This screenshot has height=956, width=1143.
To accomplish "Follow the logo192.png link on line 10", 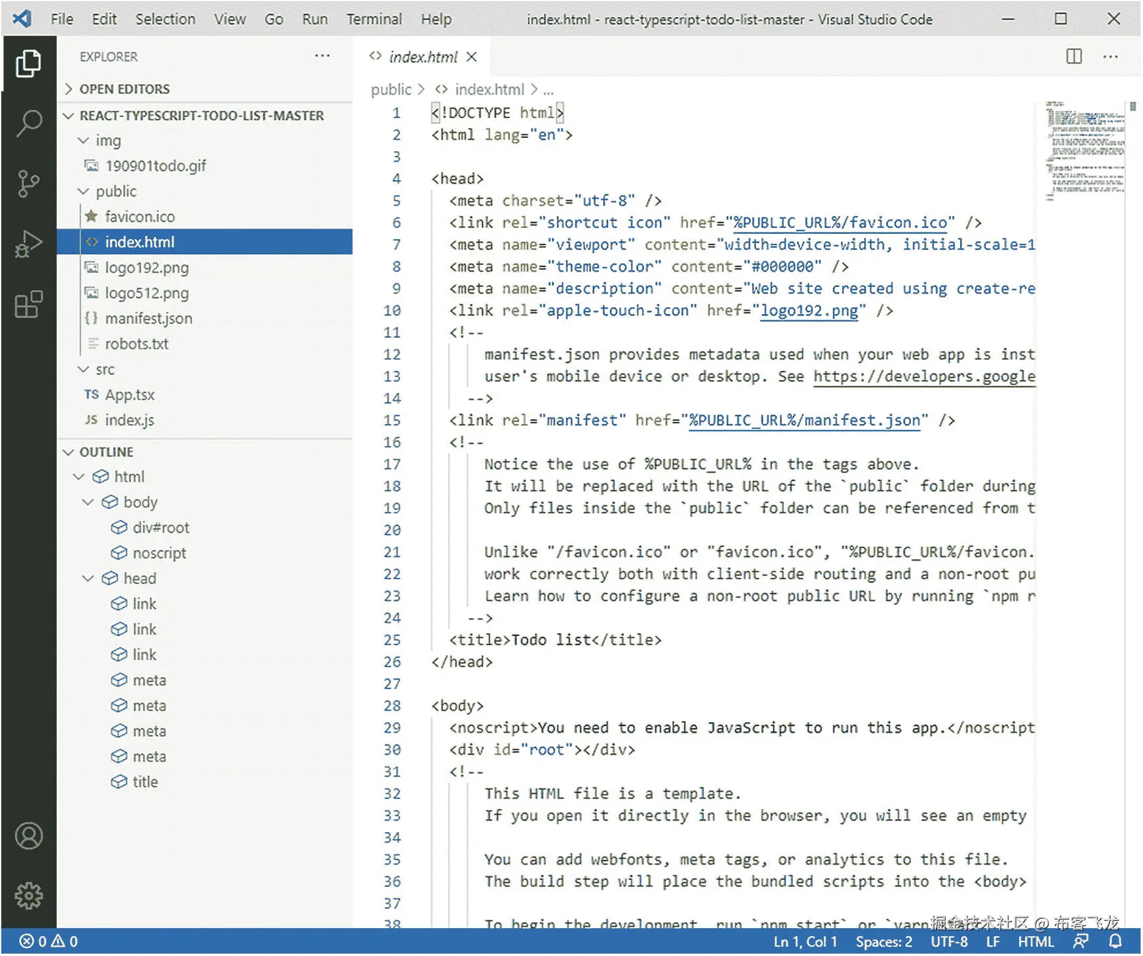I will [x=809, y=311].
